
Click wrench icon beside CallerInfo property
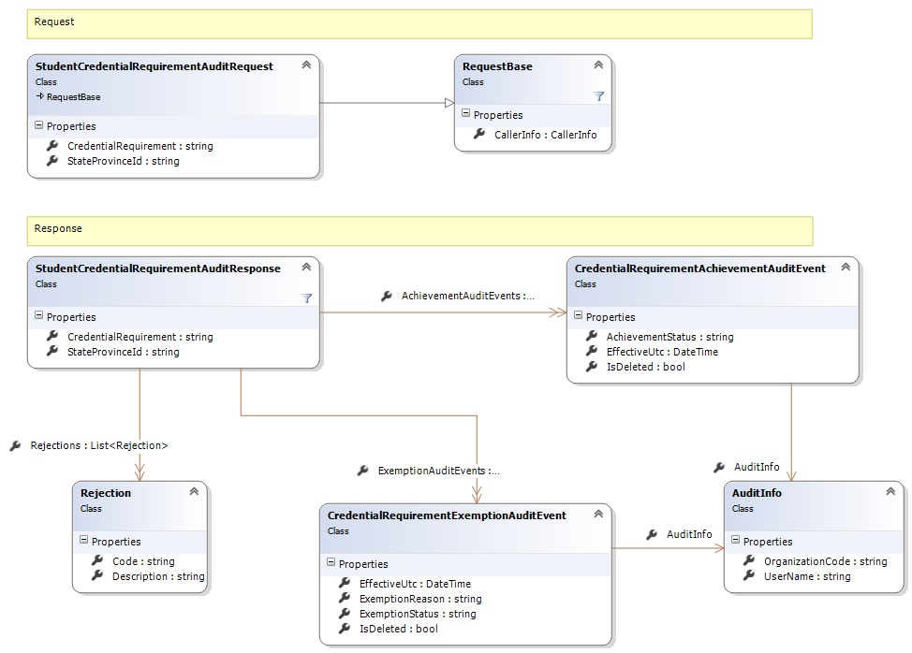[x=479, y=135]
